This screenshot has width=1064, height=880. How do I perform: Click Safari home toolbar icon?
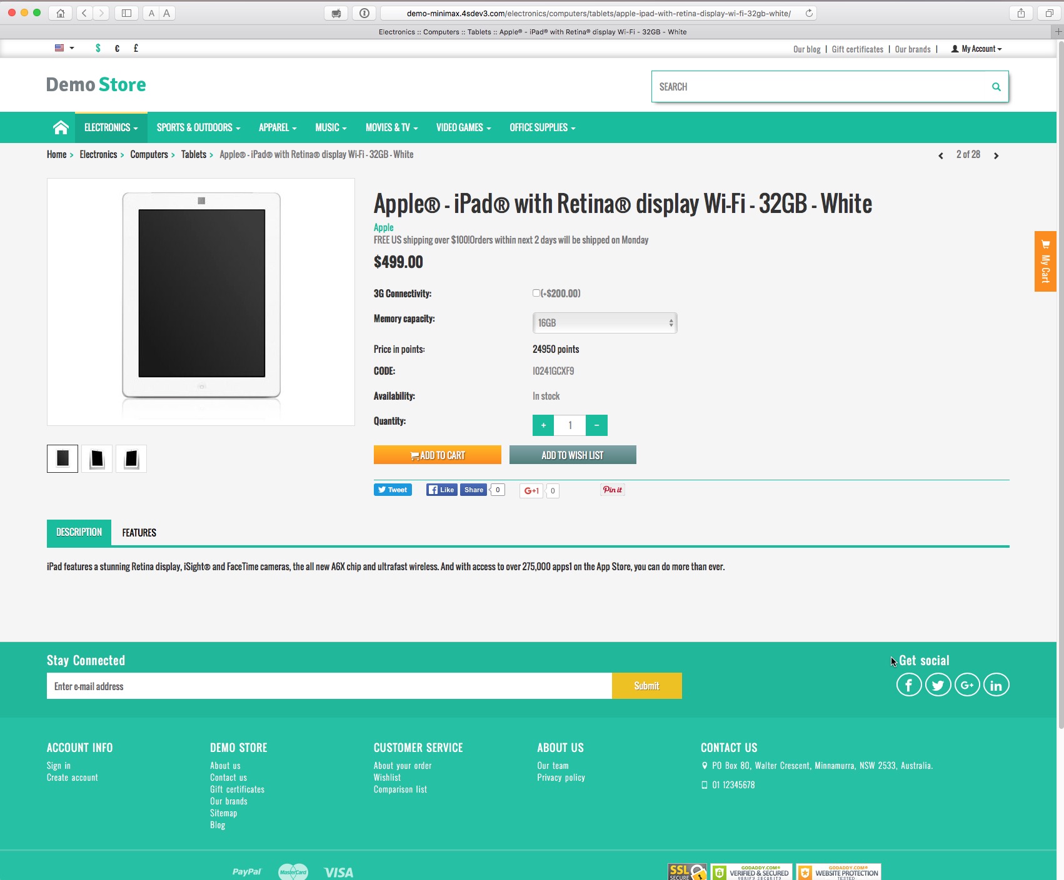[60, 13]
